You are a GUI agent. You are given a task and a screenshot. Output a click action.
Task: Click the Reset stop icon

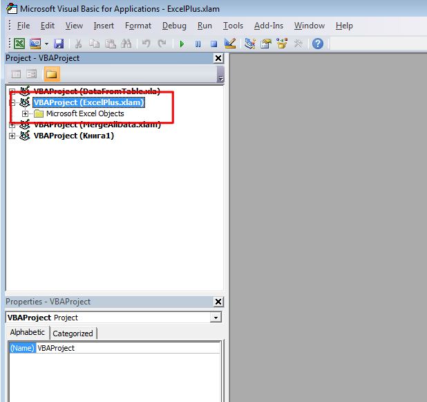213,44
